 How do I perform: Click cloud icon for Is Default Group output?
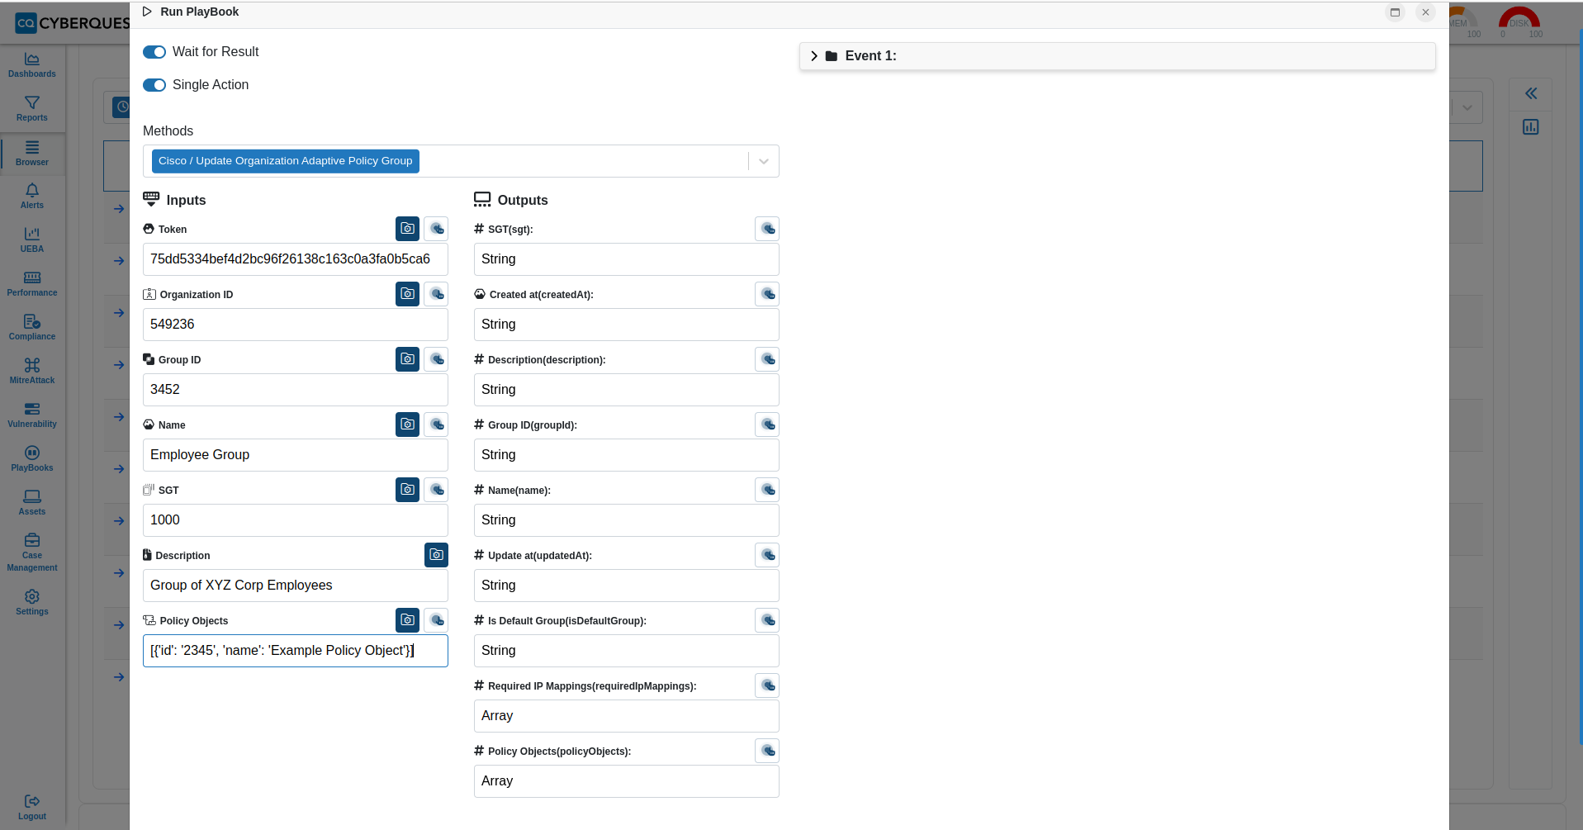coord(767,620)
